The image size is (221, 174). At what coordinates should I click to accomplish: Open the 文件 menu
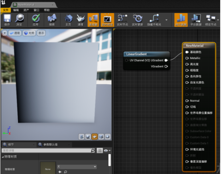tap(6, 10)
